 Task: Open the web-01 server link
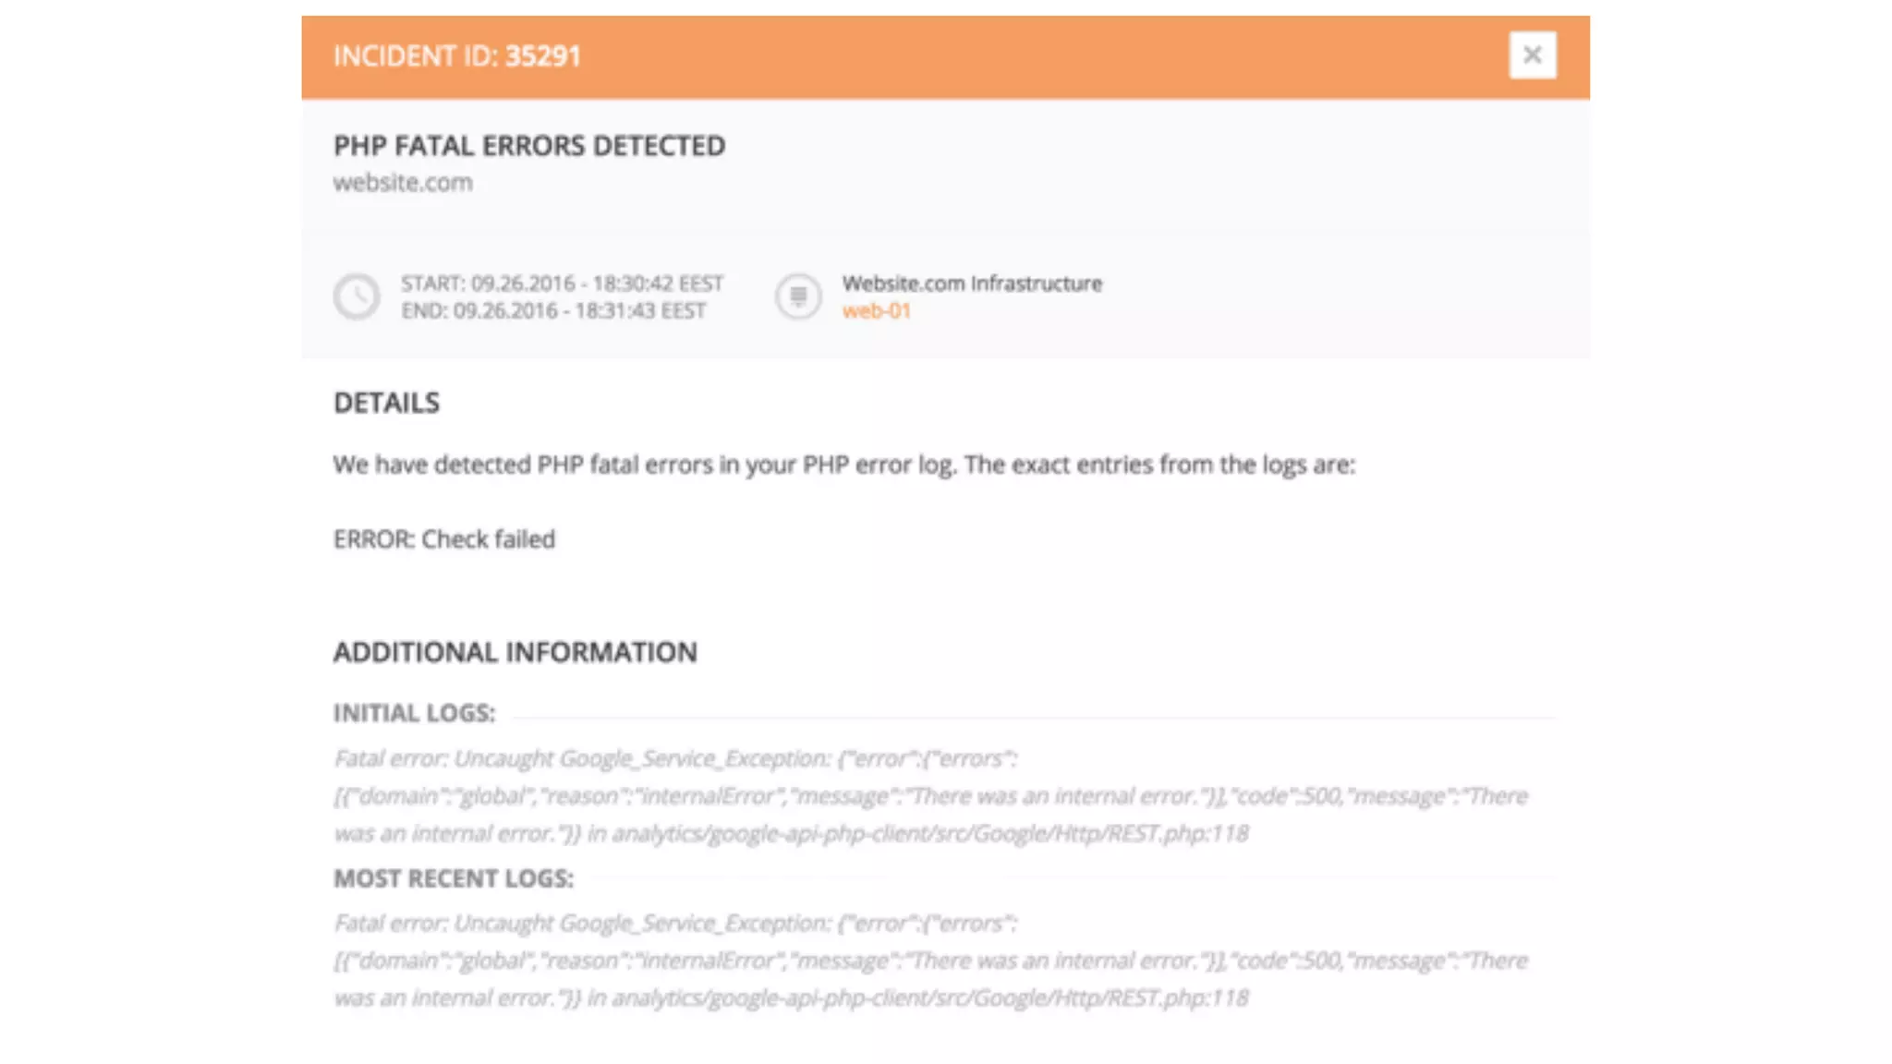tap(876, 311)
